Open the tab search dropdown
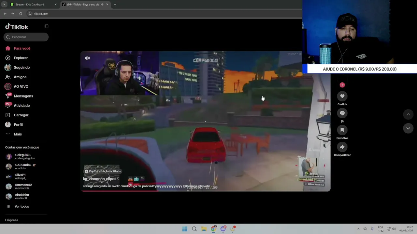 tap(4, 5)
